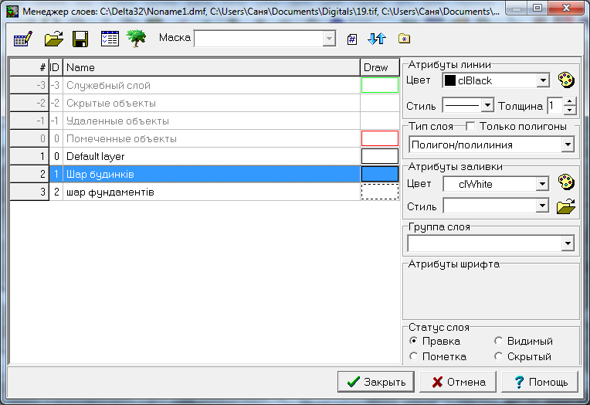
Task: Click the 'Закрыть' button
Action: pos(376,382)
